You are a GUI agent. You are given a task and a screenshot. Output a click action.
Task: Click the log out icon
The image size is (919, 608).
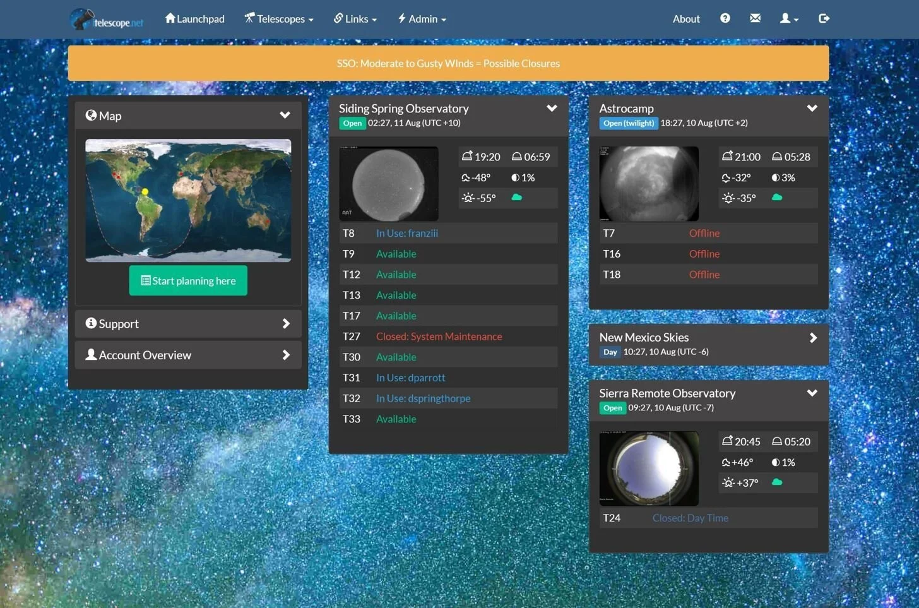tap(824, 18)
